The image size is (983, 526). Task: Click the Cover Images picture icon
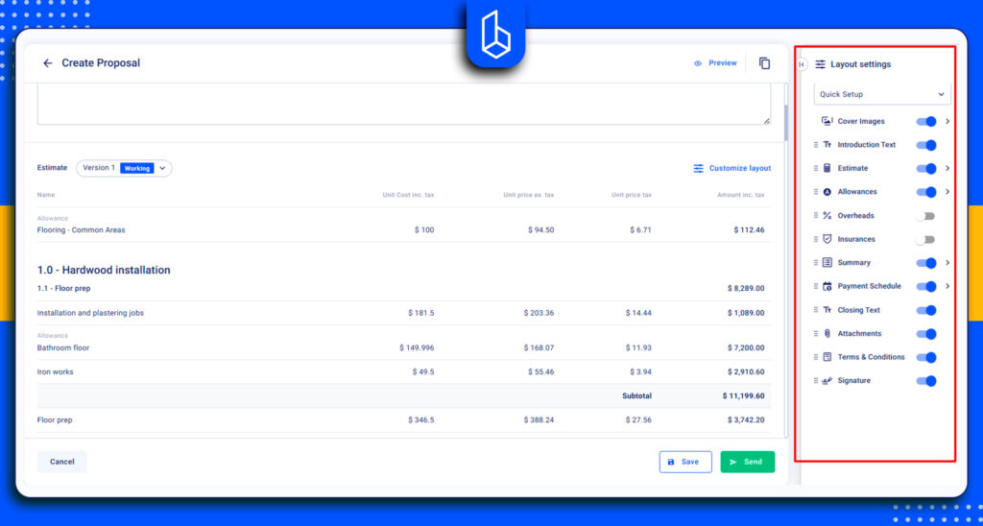827,121
